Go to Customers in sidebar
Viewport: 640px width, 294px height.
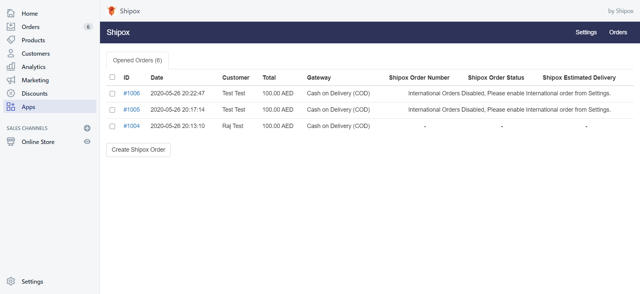click(x=50, y=53)
